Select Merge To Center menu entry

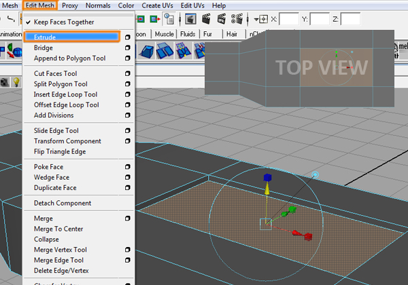click(58, 229)
